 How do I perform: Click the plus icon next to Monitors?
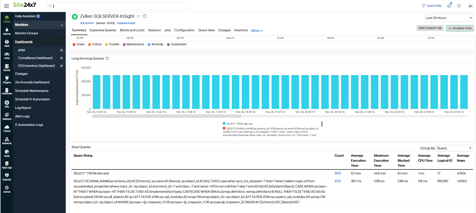point(62,25)
